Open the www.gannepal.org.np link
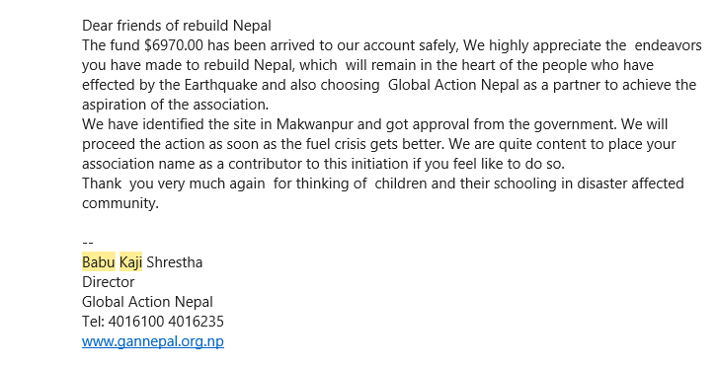The width and height of the screenshot is (716, 366). pos(153,341)
